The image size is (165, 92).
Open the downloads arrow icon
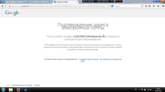tap(154, 6)
